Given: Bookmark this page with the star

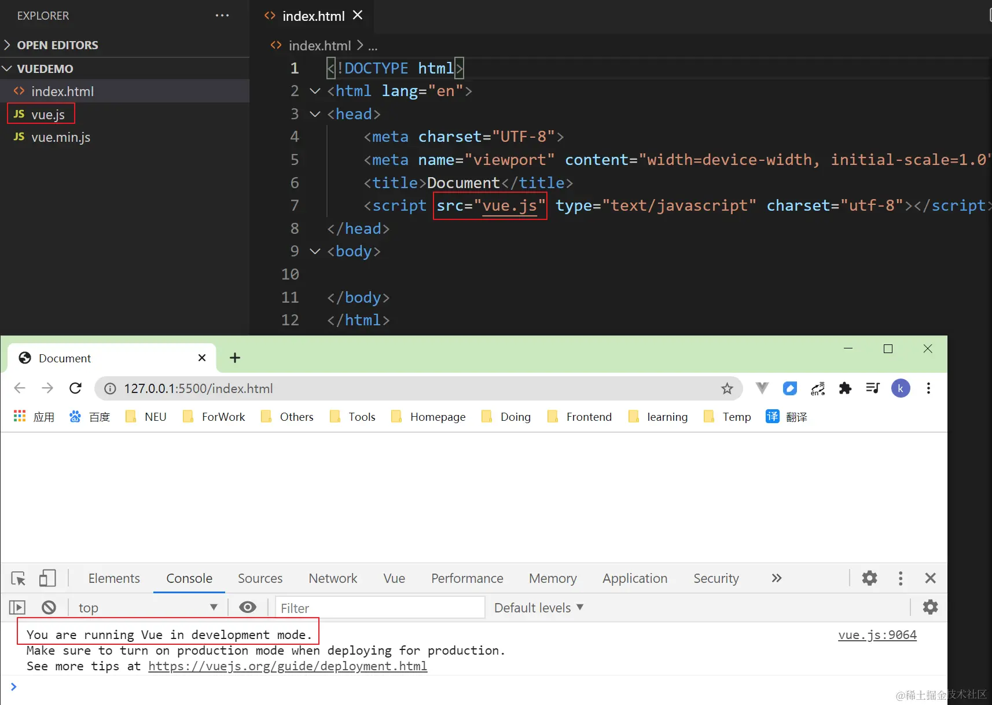Looking at the screenshot, I should tap(727, 389).
